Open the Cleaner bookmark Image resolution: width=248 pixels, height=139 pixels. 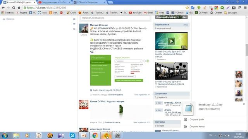click(x=216, y=13)
